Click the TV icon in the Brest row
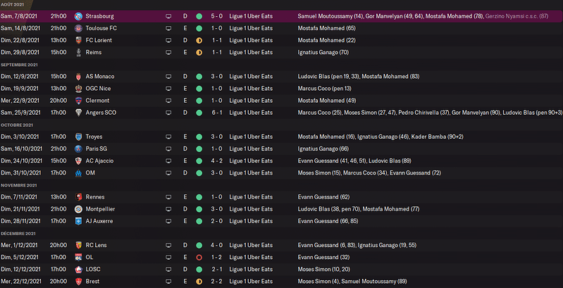This screenshot has width=563, height=288. 168,282
